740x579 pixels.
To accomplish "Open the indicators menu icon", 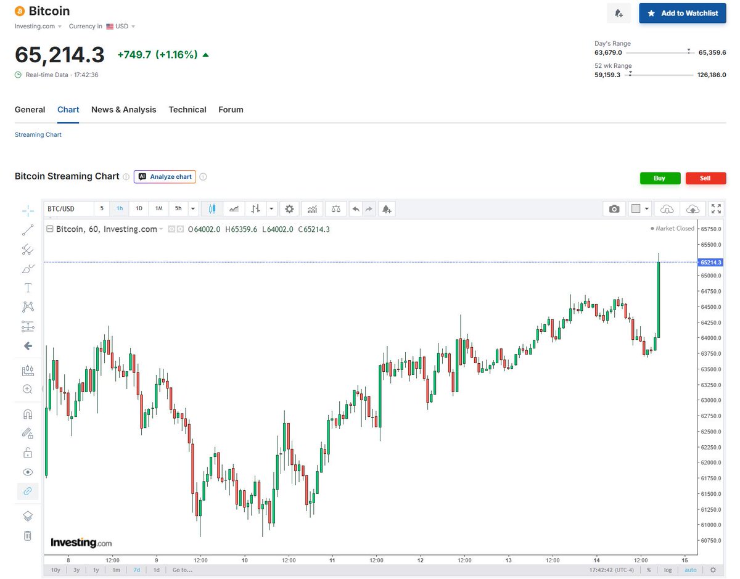I will 312,208.
